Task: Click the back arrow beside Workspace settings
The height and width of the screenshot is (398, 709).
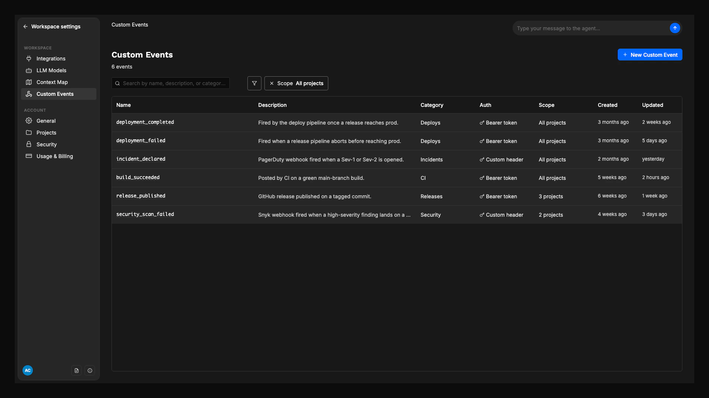Action: point(25,27)
